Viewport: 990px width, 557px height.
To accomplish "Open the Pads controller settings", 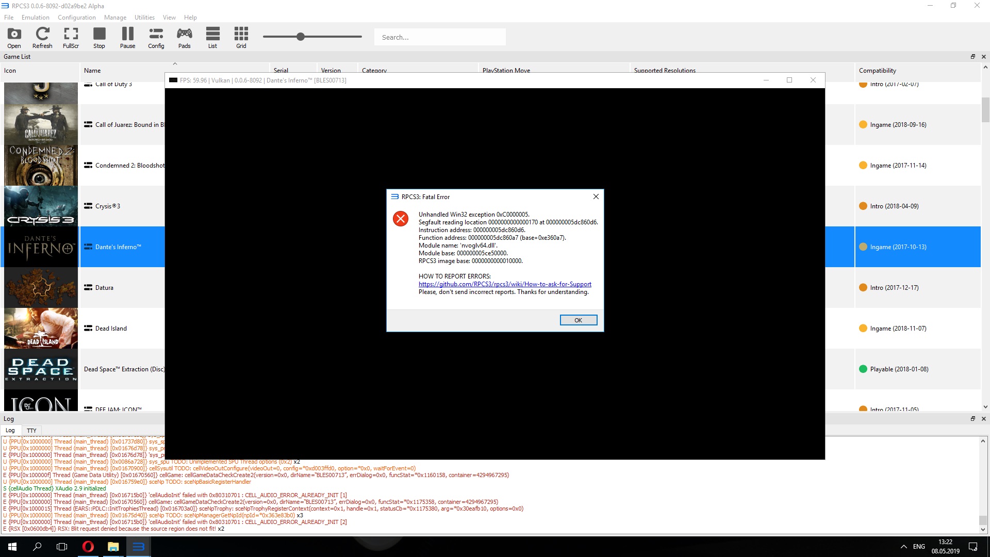I will (184, 38).
